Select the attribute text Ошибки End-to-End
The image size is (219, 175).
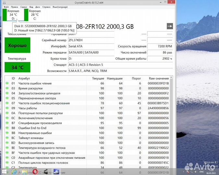(x=32, y=128)
